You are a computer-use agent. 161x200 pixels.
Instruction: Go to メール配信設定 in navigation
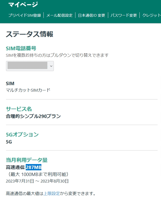pyautogui.click(x=59, y=15)
